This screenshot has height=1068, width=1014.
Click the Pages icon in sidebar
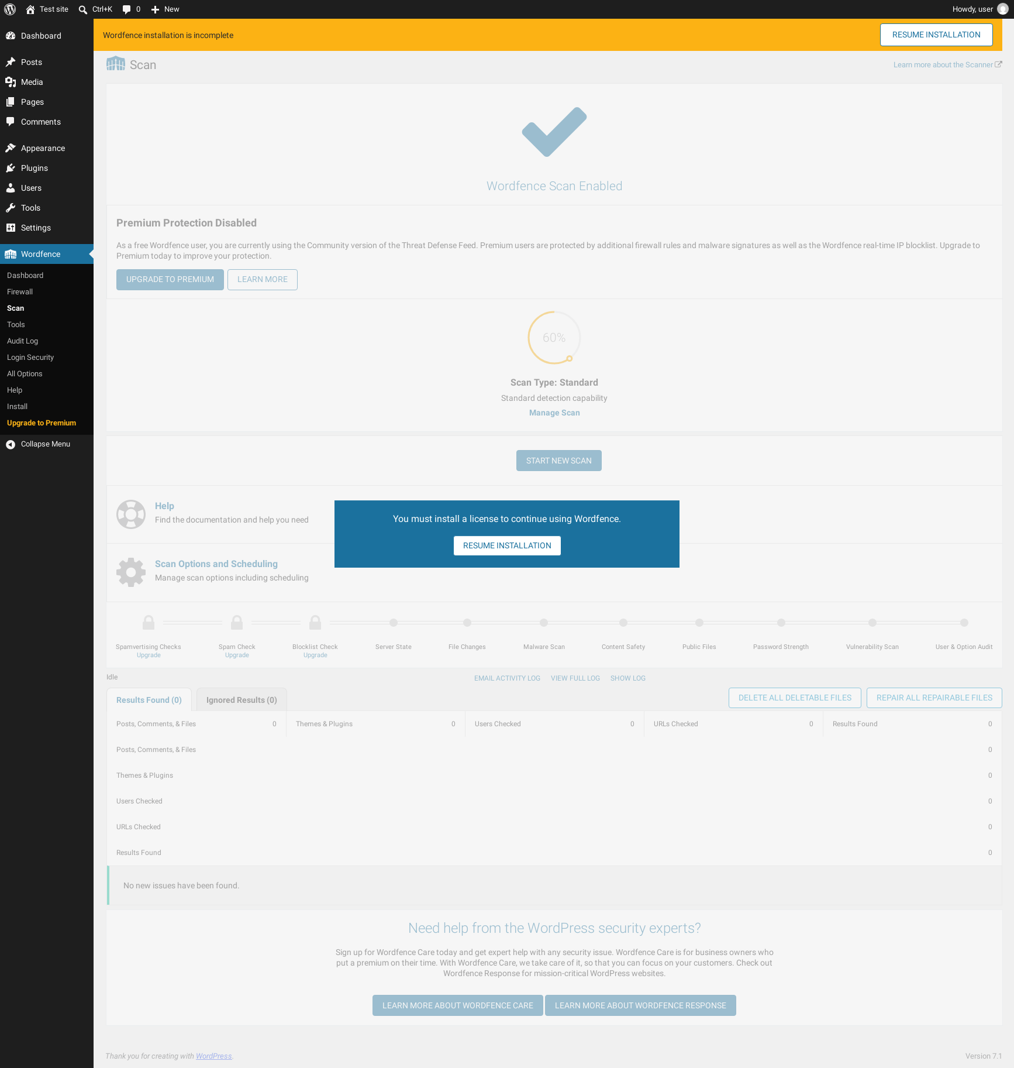tap(11, 102)
